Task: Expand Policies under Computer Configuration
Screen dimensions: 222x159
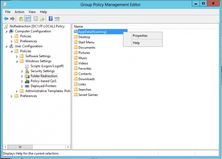Action: 12,36
